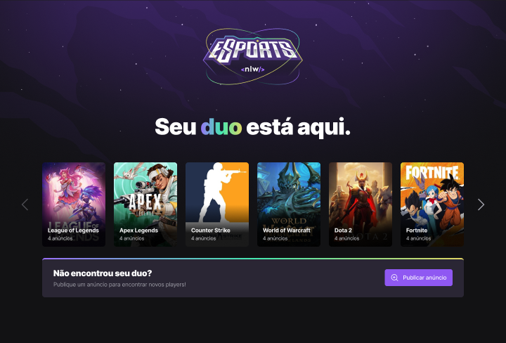The height and width of the screenshot is (343, 506).
Task: Open the World of Warcraft card
Action: tap(289, 205)
